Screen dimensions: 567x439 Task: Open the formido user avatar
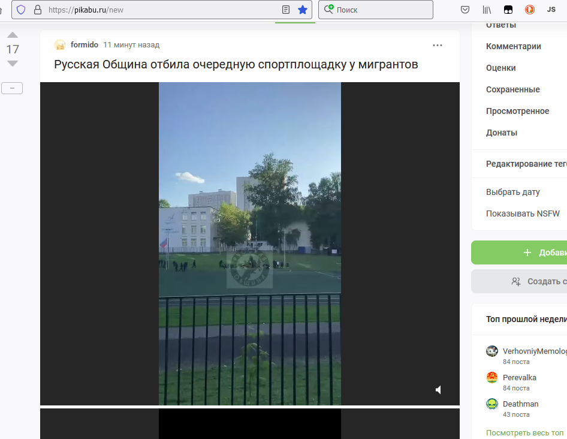[x=60, y=45]
